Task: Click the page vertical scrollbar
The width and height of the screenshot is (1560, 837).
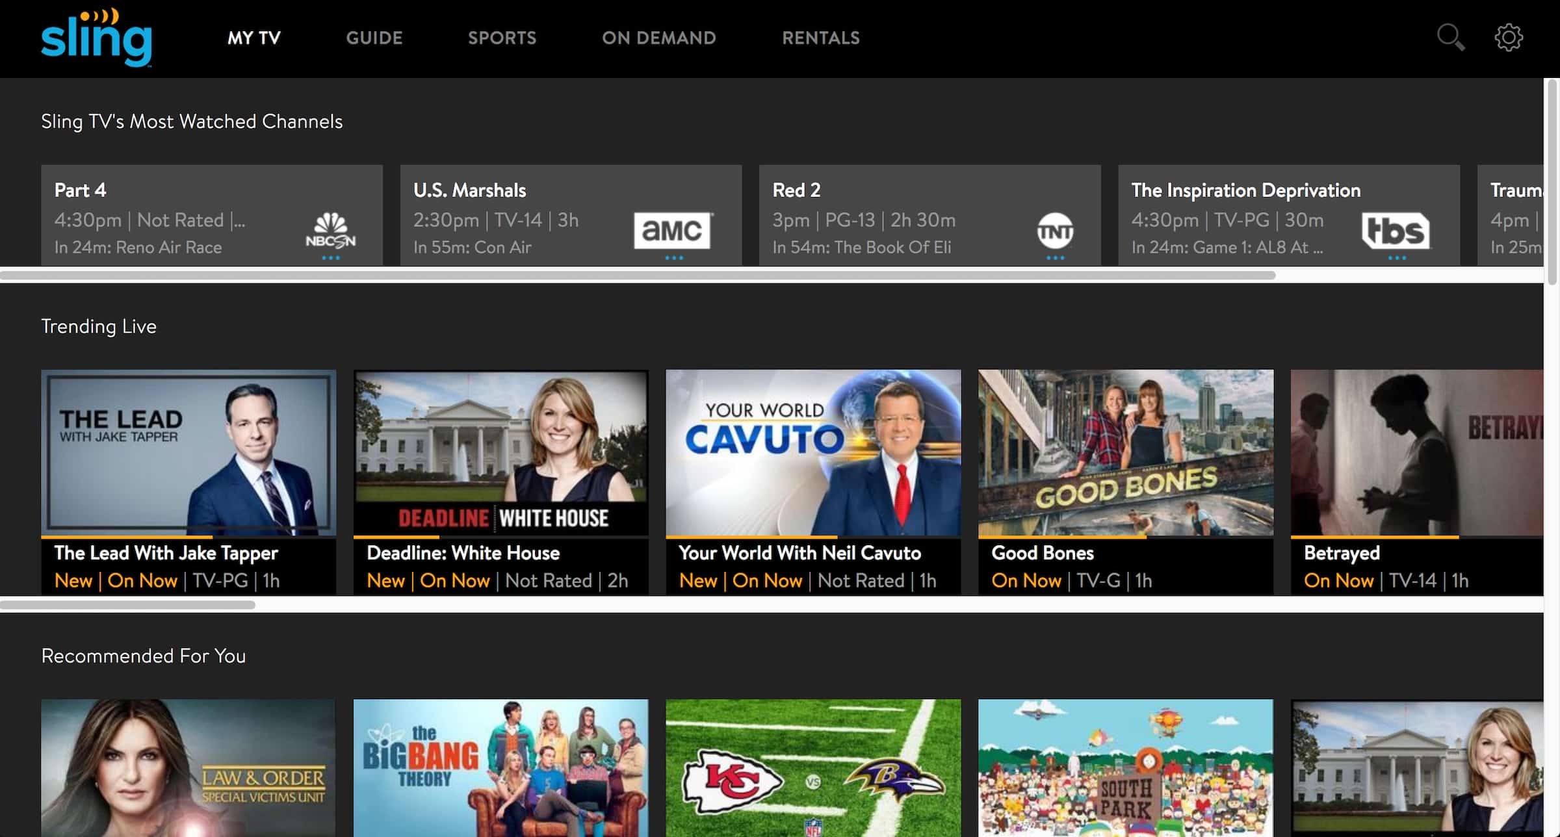Action: (1553, 182)
